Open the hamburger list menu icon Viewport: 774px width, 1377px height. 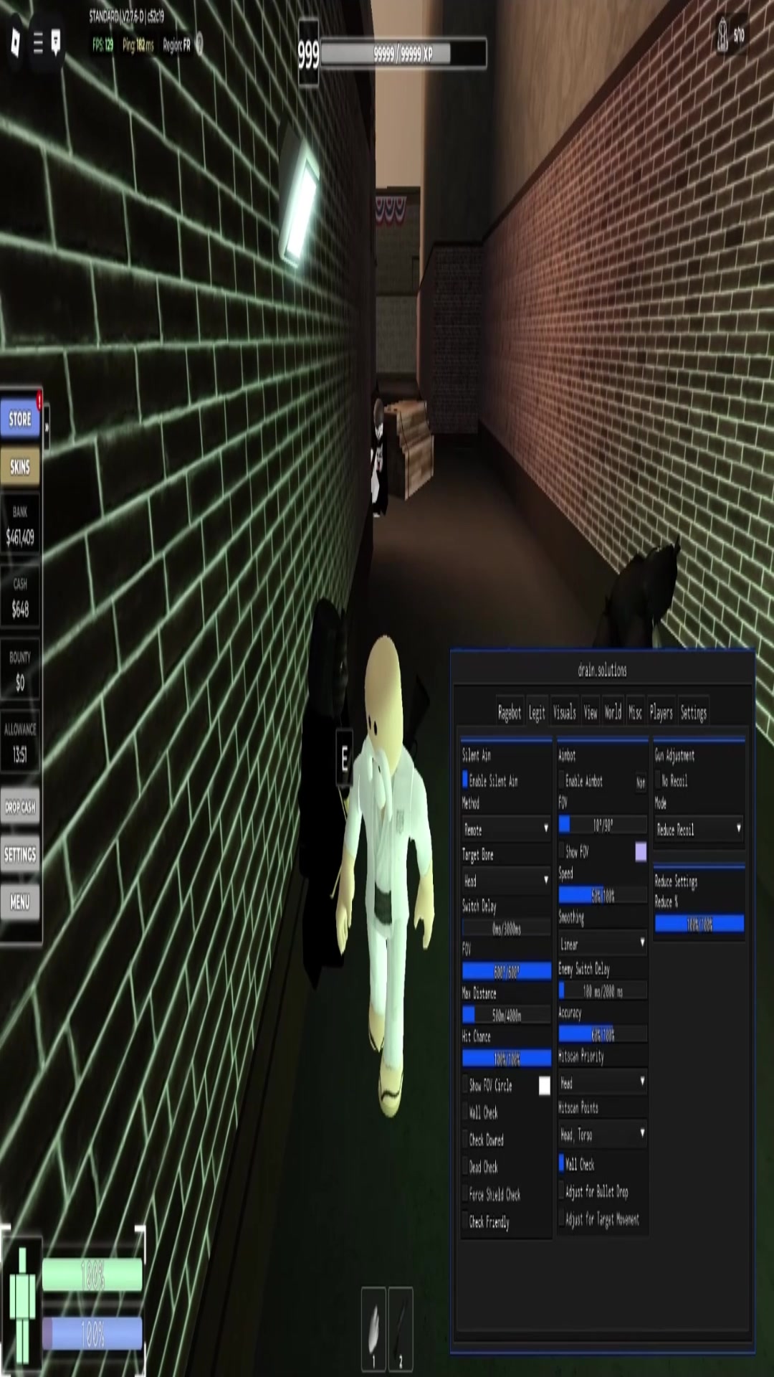(38, 44)
